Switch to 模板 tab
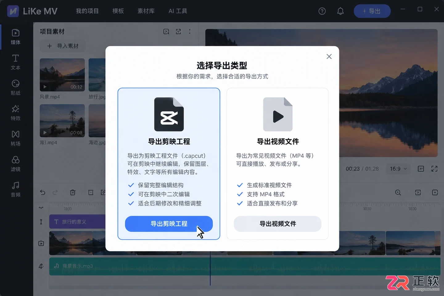 coord(118,11)
